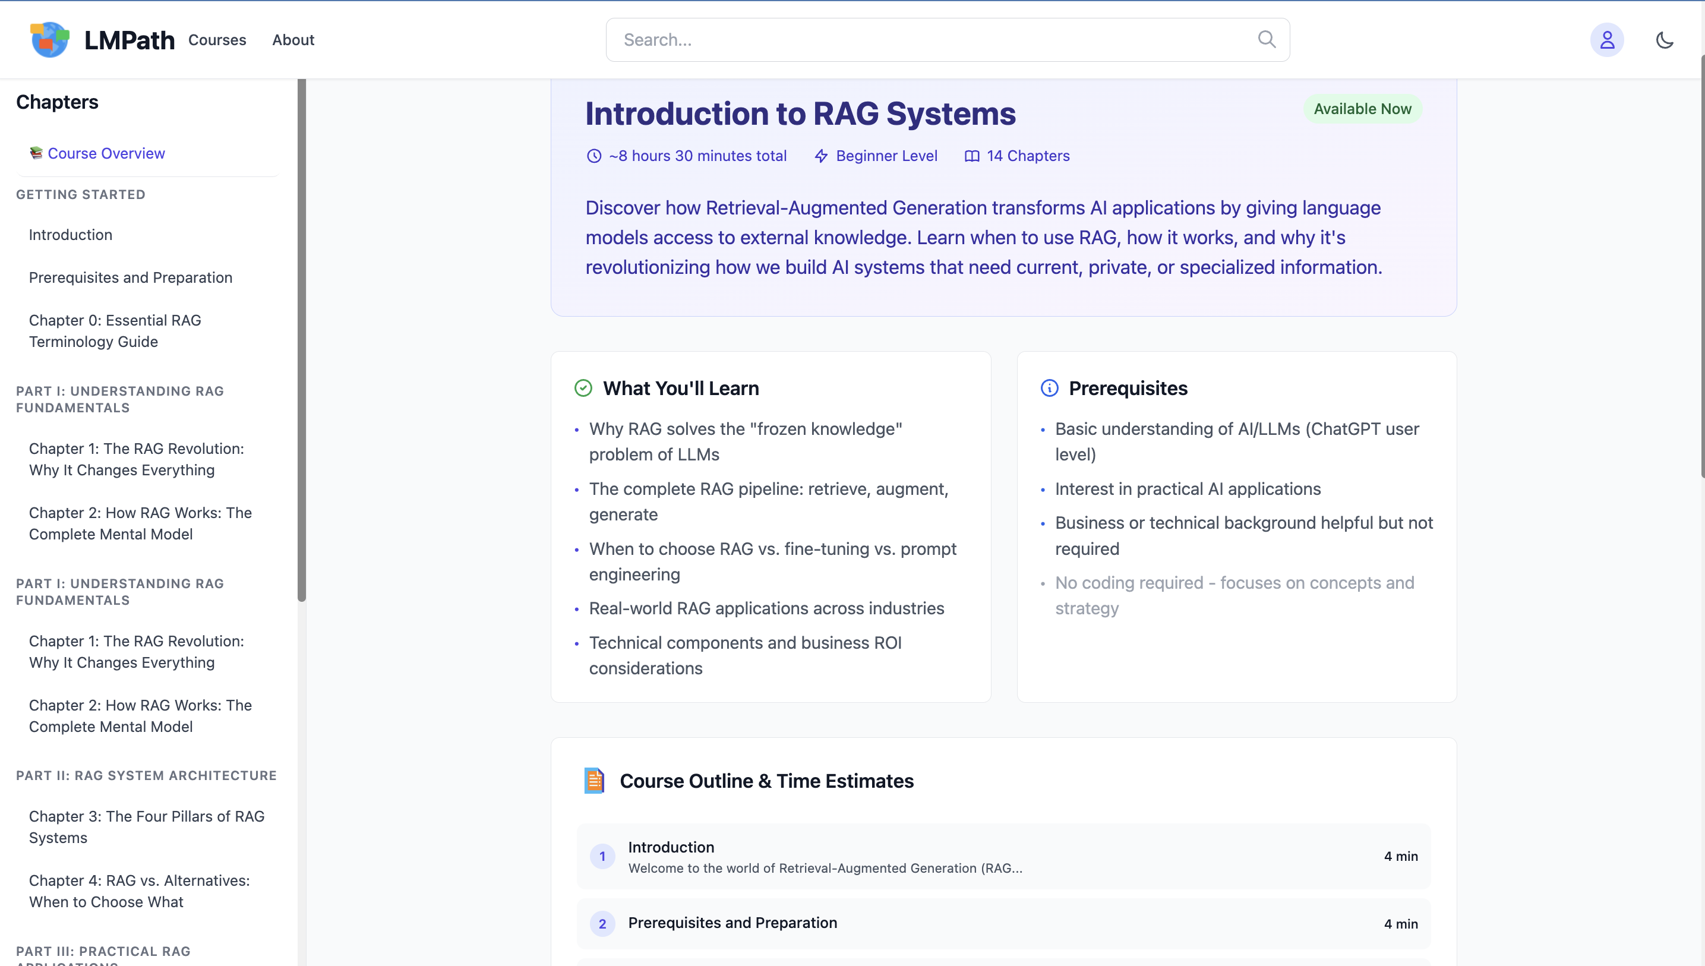Click 'Introduction to RAG Systems' title
This screenshot has height=966, width=1705.
coord(800,113)
